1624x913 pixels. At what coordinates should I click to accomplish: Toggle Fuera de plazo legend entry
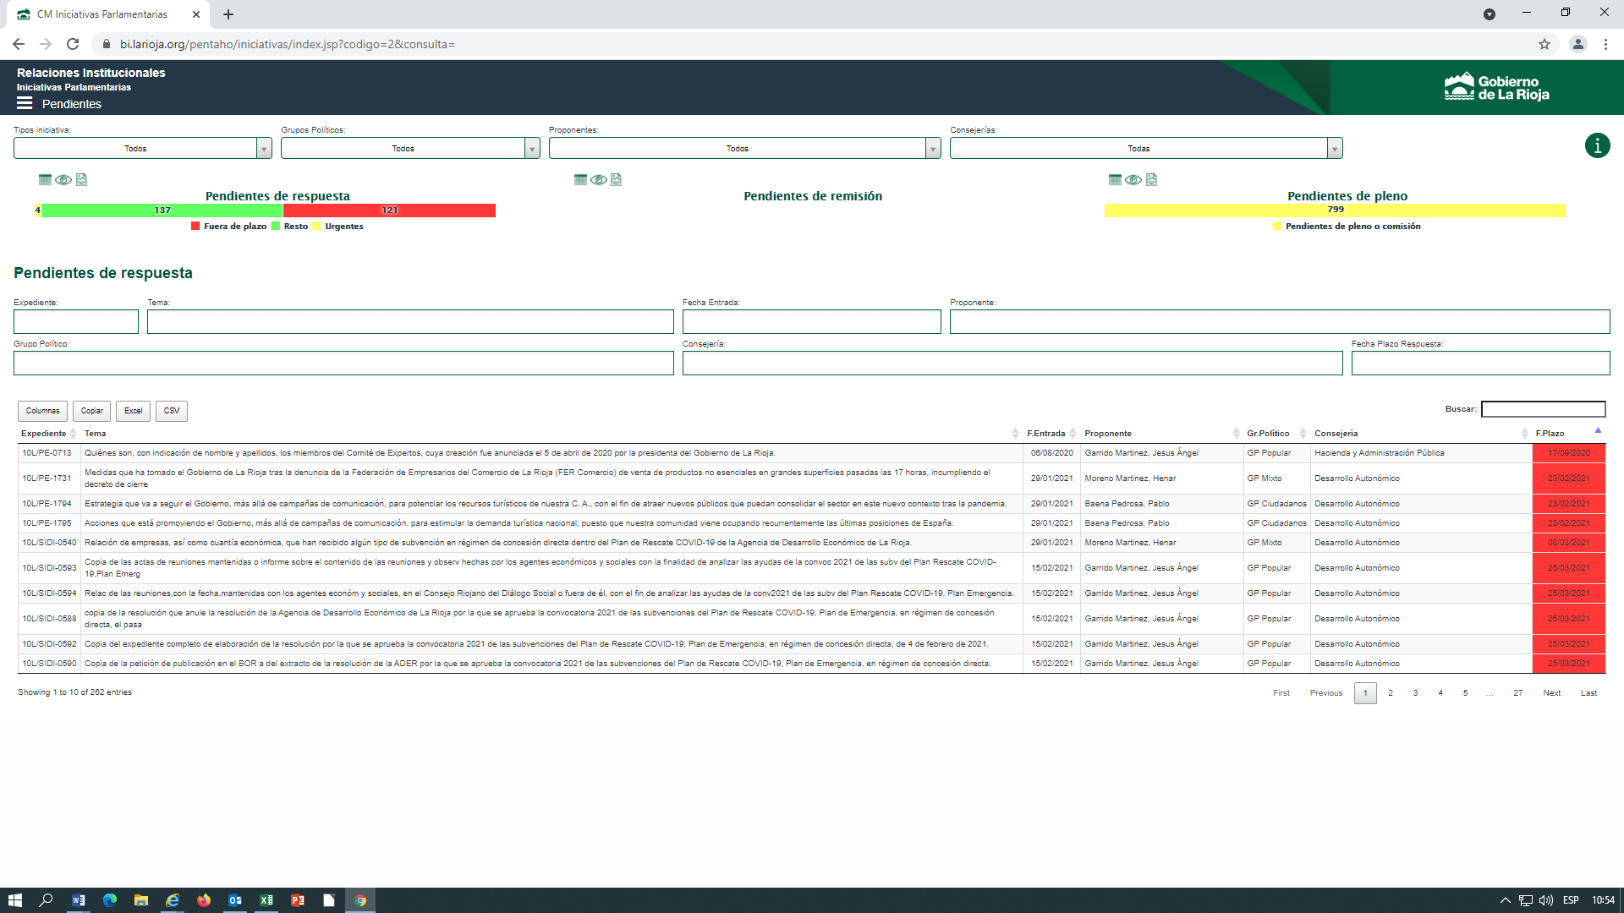(x=229, y=227)
